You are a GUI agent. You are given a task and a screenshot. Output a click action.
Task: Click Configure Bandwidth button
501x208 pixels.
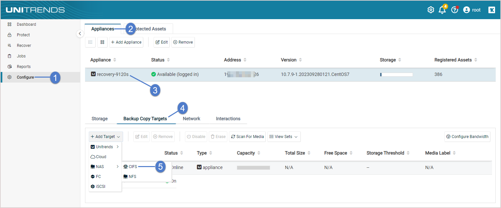pyautogui.click(x=468, y=137)
